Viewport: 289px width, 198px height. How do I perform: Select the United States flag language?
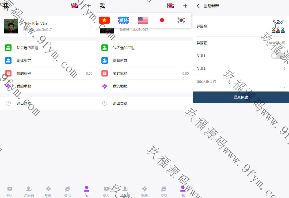(x=143, y=20)
